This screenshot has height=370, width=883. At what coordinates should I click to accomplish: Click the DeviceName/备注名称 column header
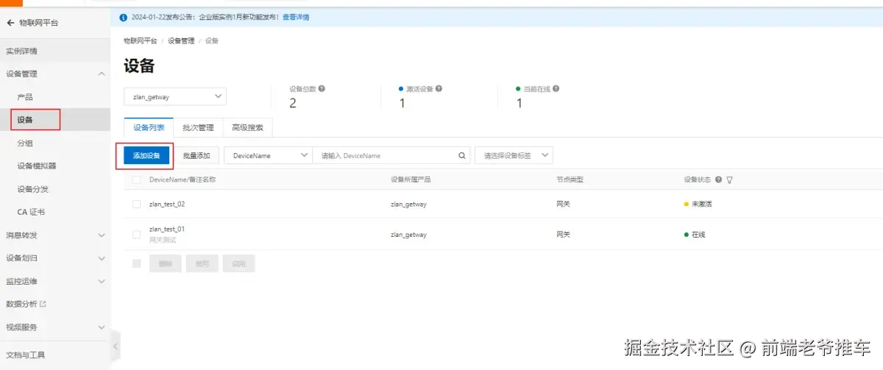[182, 179]
